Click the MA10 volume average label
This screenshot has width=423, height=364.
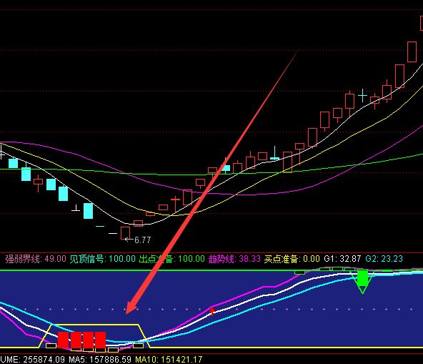(169, 360)
